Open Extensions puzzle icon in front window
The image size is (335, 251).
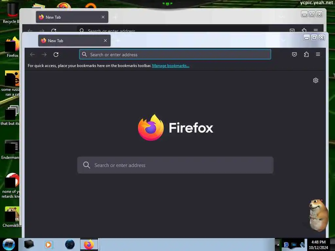pyautogui.click(x=306, y=55)
